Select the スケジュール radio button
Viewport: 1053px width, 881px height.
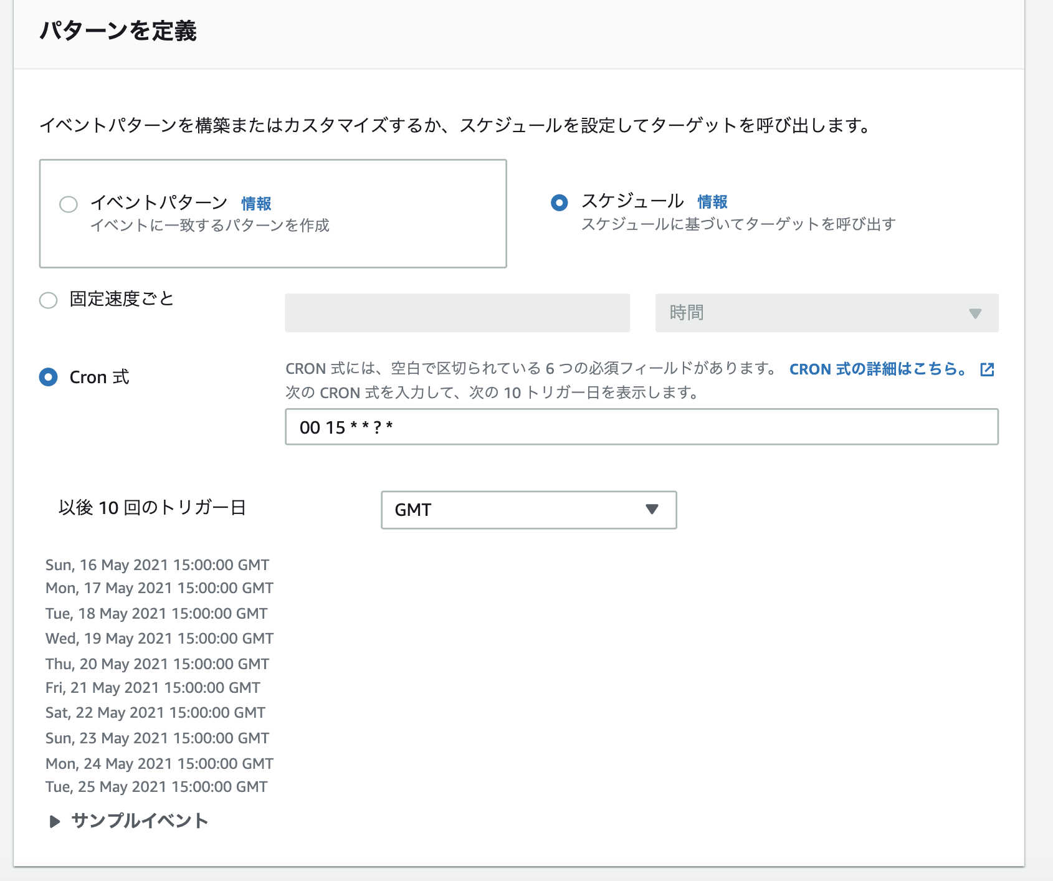pos(560,202)
